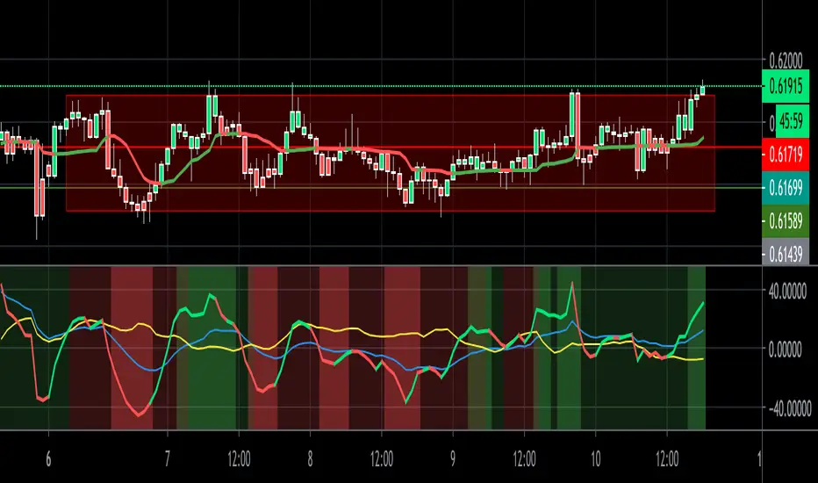Click the date label 8 on time axis

[310, 459]
